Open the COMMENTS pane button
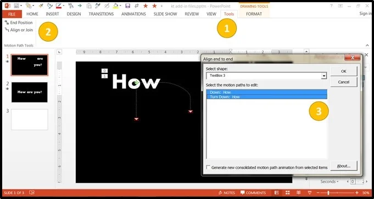 (x=253, y=192)
